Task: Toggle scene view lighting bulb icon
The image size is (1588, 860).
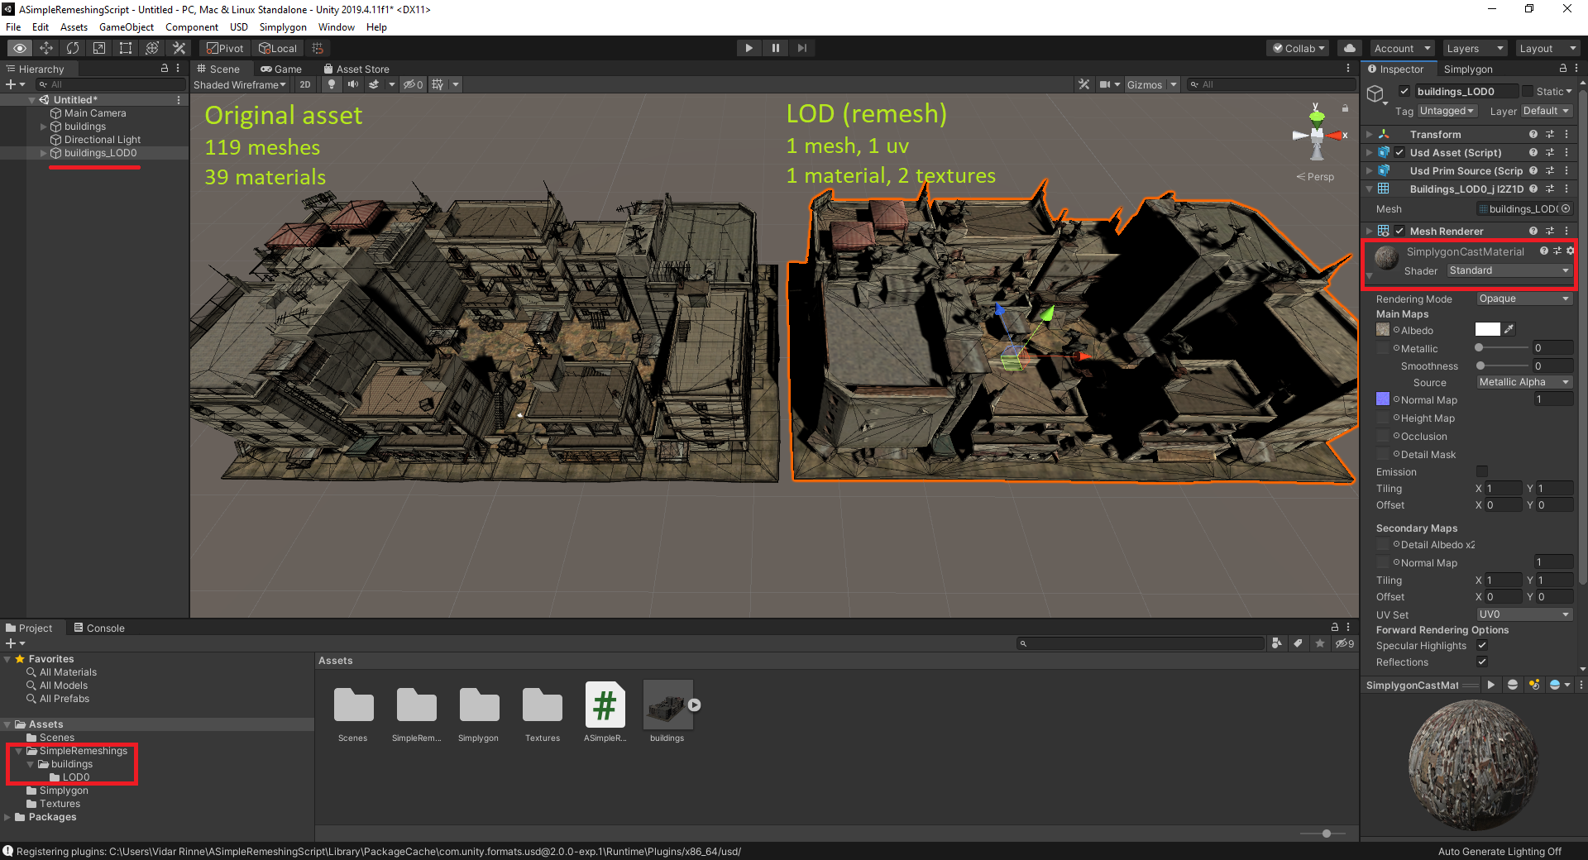Action: [x=331, y=84]
